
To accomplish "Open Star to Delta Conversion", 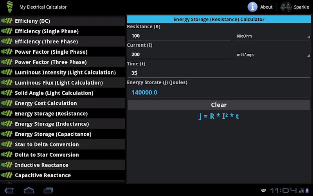I will (x=63, y=144).
